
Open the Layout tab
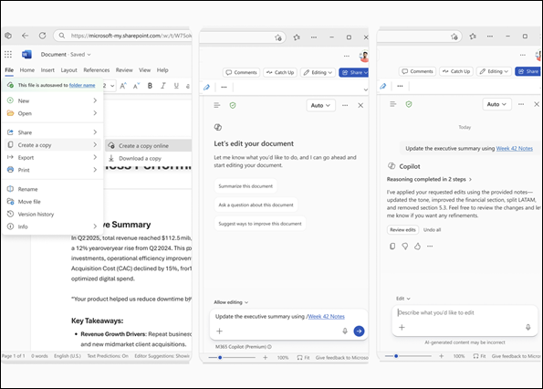69,70
